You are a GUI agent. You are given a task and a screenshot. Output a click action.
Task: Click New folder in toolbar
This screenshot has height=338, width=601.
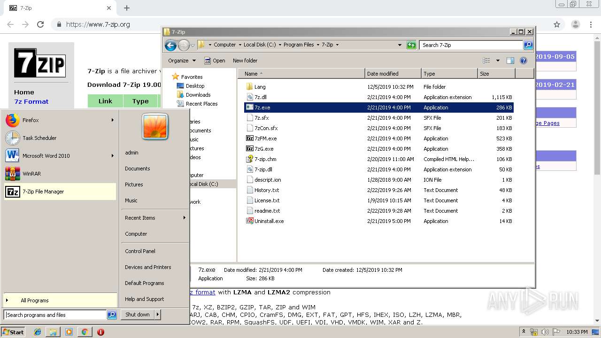click(245, 61)
